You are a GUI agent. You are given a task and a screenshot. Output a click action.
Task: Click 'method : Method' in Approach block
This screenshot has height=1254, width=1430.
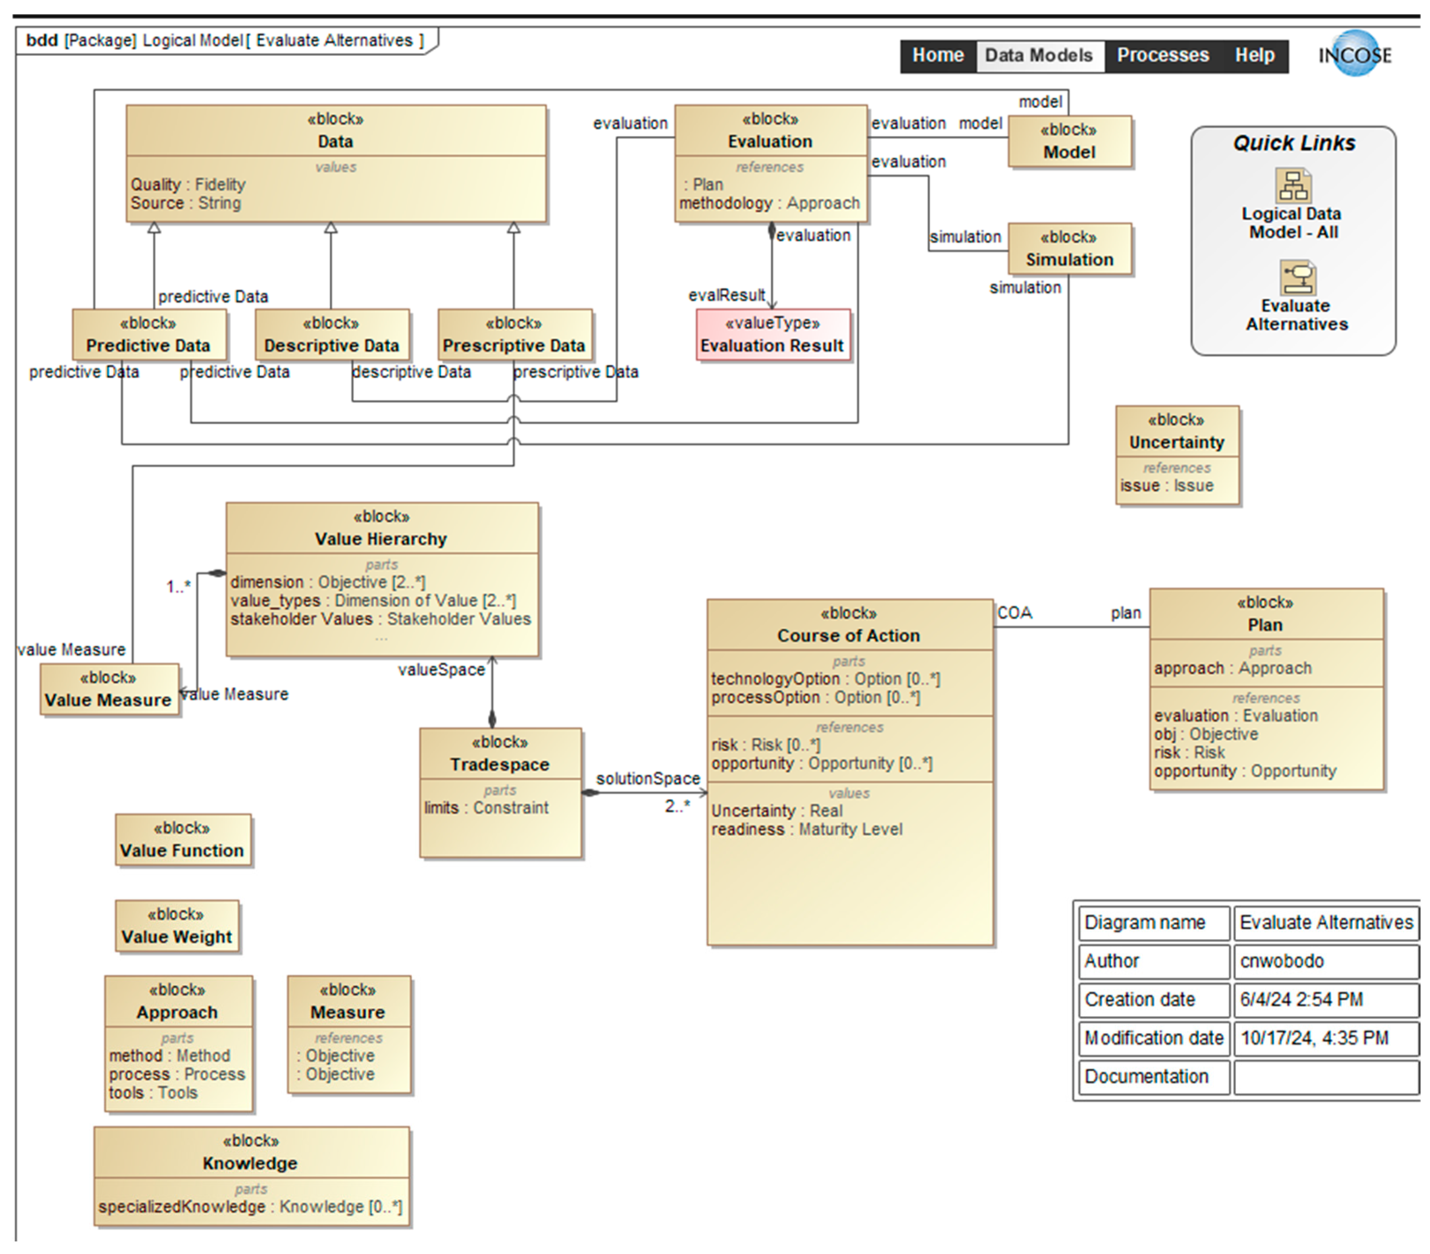tap(169, 1055)
